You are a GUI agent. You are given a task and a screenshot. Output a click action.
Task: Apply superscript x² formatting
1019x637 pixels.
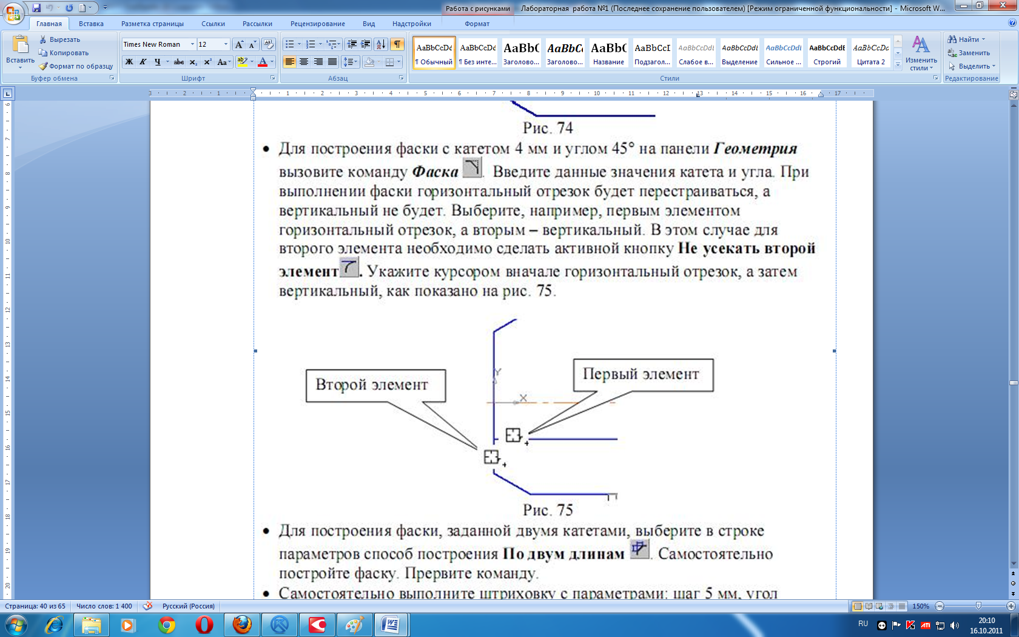click(x=207, y=62)
